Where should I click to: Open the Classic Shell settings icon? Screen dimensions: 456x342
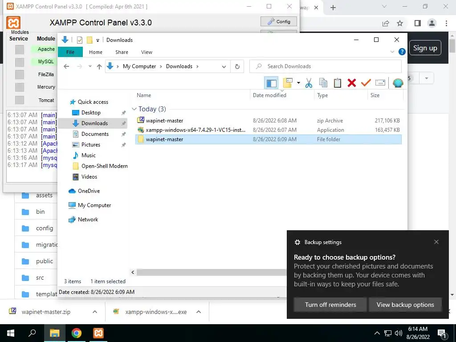(398, 83)
